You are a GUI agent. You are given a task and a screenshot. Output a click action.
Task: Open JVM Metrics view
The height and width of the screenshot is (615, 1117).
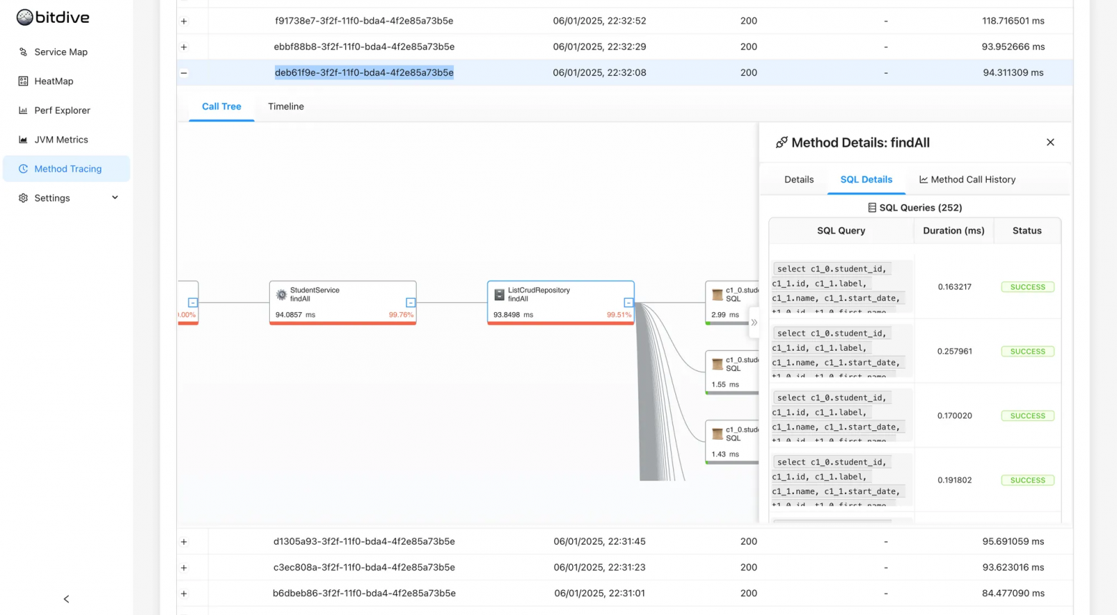[x=61, y=140]
